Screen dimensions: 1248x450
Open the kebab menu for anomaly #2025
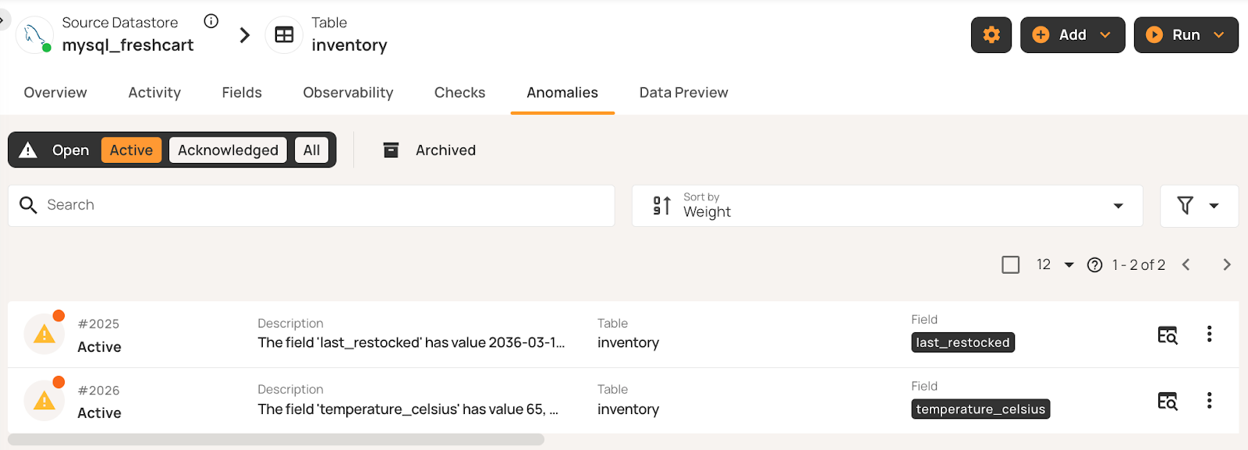pyautogui.click(x=1210, y=334)
